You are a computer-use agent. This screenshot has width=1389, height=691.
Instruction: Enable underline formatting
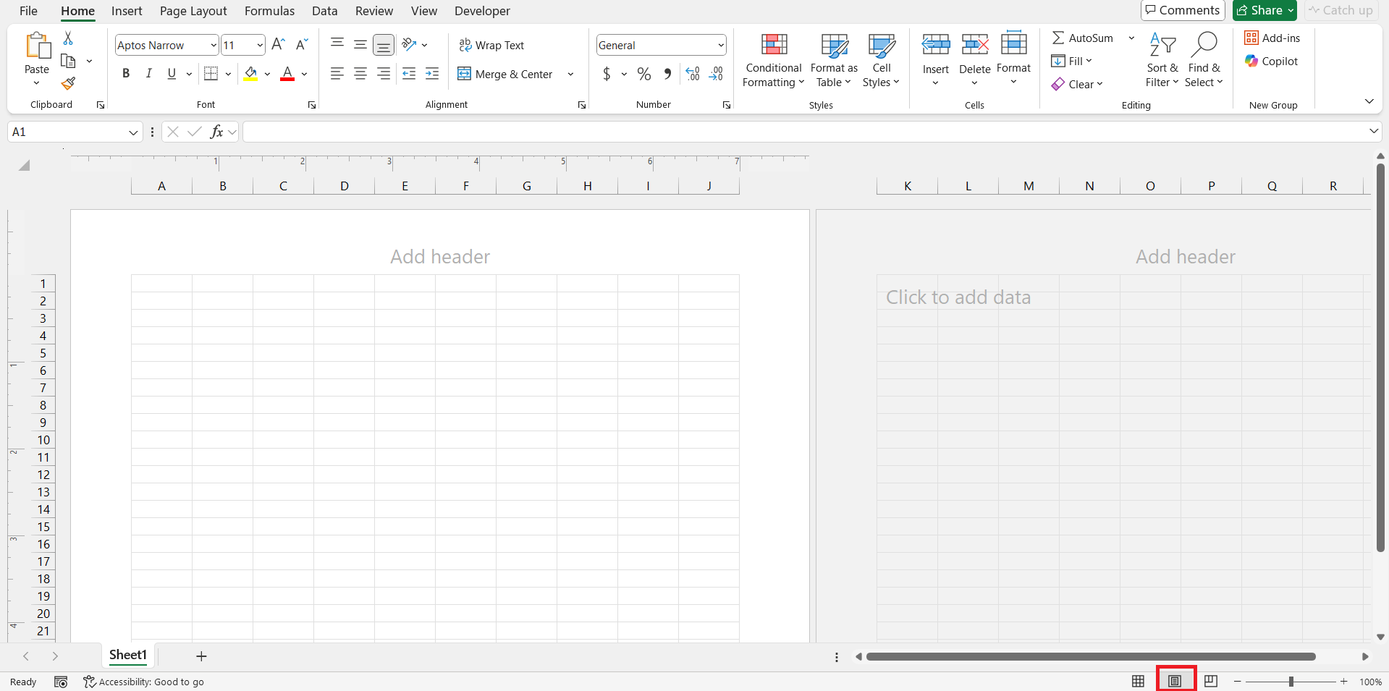click(x=171, y=73)
